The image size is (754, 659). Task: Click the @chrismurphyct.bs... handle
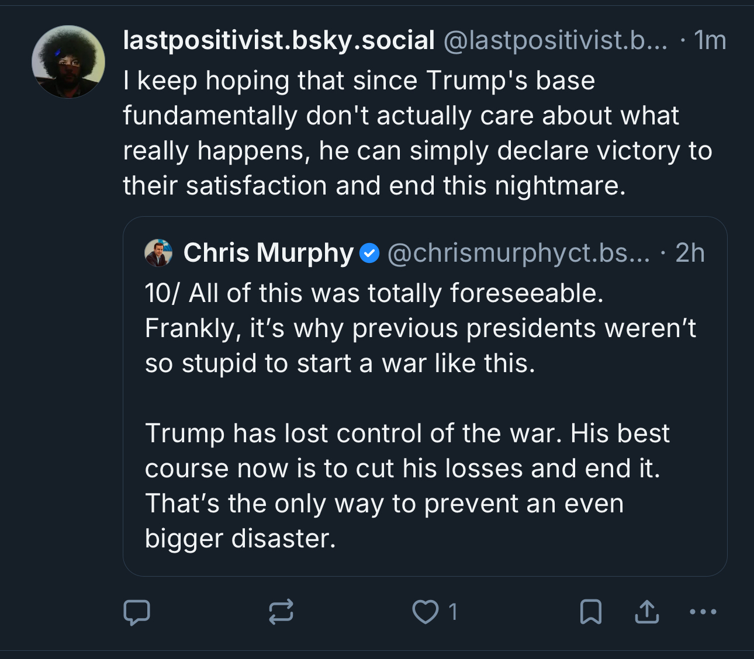click(518, 253)
